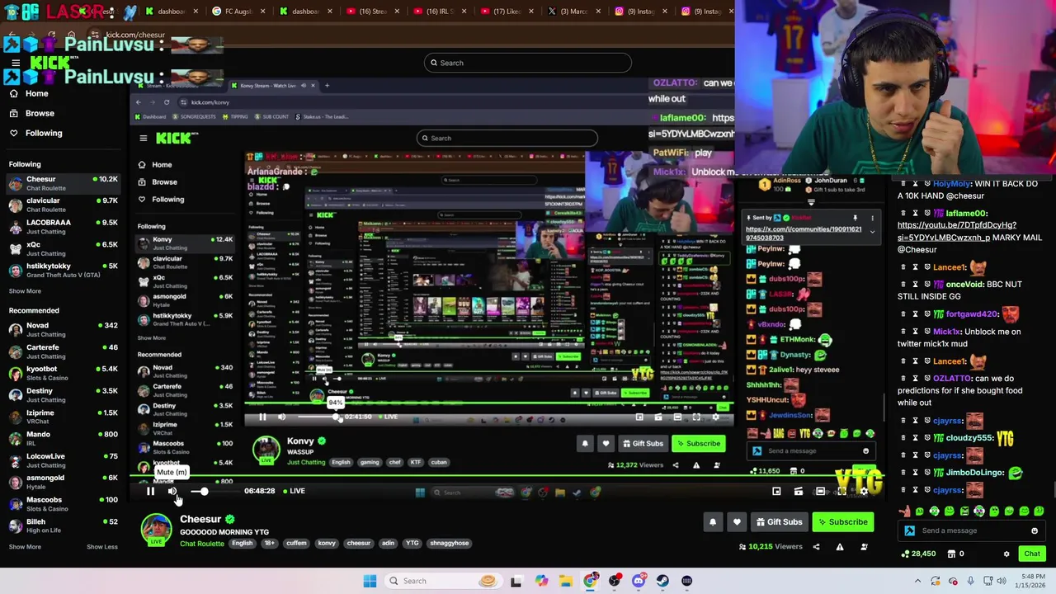Image resolution: width=1056 pixels, height=594 pixels.
Task: Open the chat shop icon
Action: 950,554
